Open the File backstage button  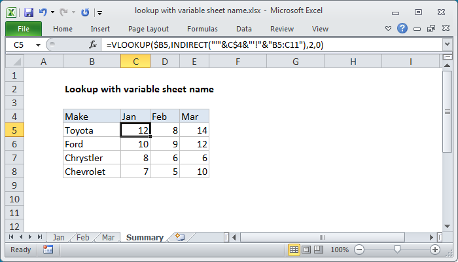coord(23,29)
